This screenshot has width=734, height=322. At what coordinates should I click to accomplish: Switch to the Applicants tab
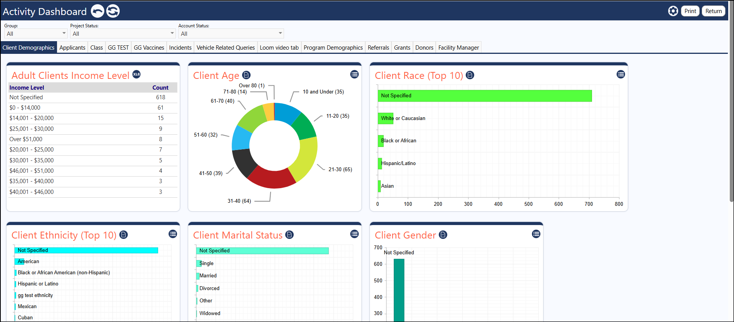point(72,48)
